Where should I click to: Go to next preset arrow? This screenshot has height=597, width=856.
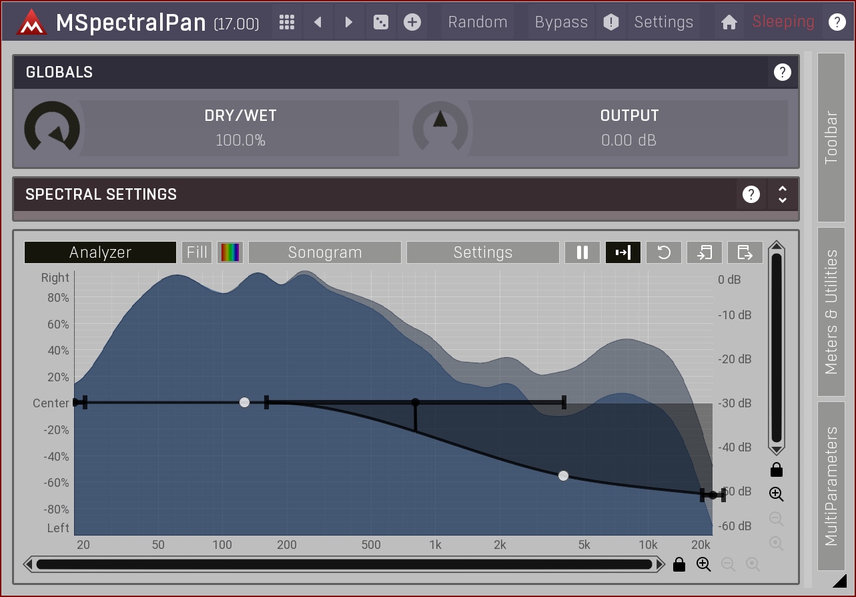(348, 22)
